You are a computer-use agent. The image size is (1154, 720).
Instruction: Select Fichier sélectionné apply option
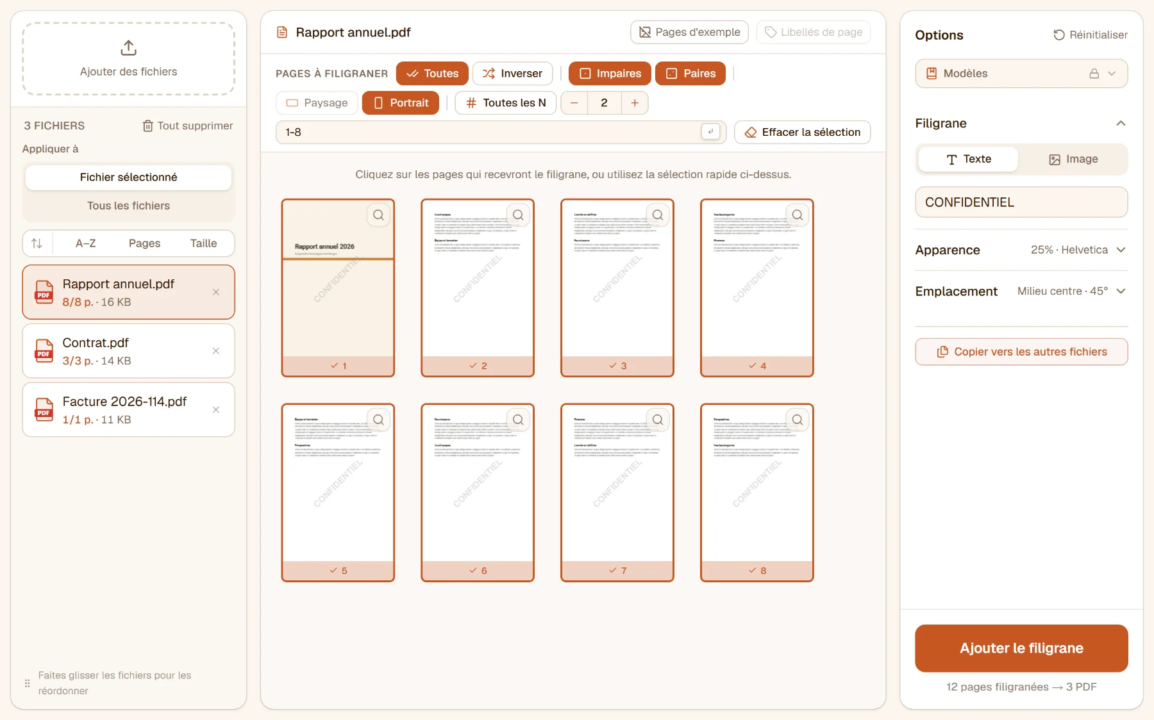click(x=128, y=177)
